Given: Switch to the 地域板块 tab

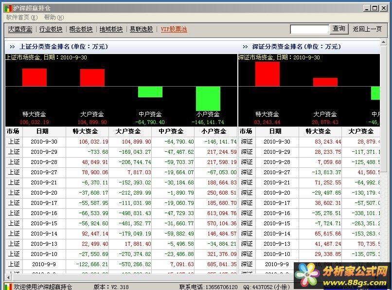Looking at the screenshot, I should [x=111, y=29].
